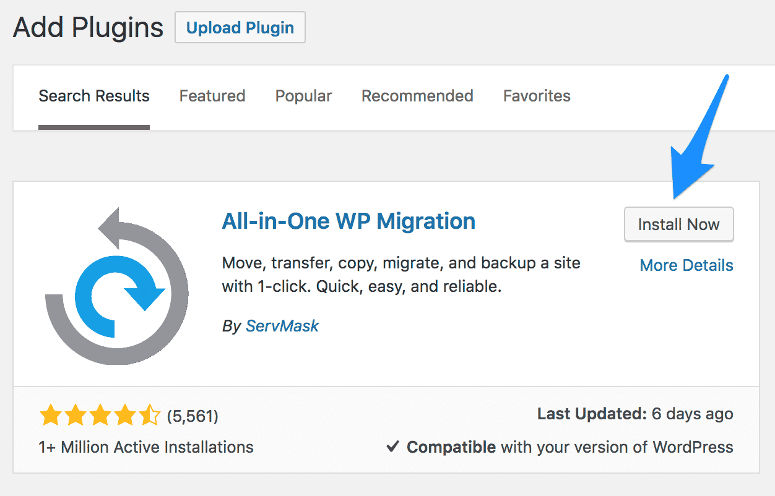This screenshot has height=496, width=775.
Task: Visit the ServMask author link
Action: [x=282, y=326]
